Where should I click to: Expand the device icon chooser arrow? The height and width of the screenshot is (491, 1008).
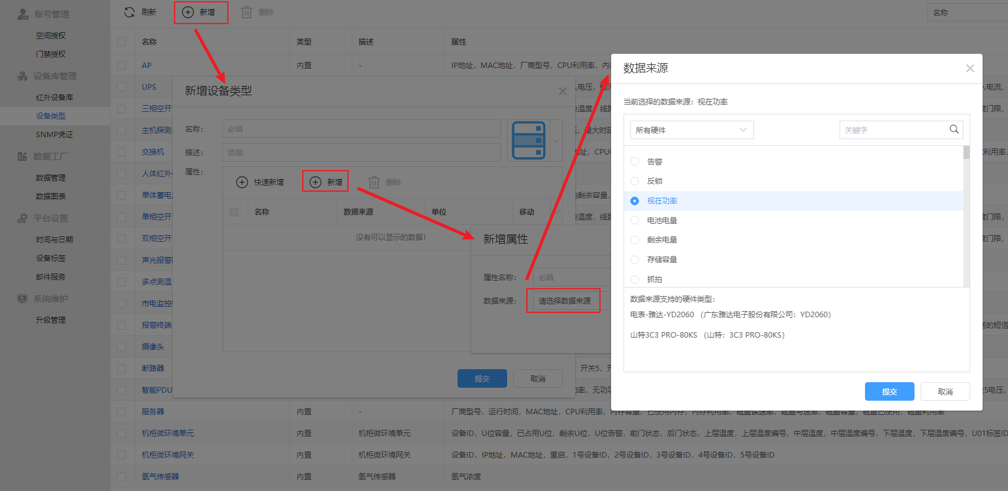pos(556,140)
